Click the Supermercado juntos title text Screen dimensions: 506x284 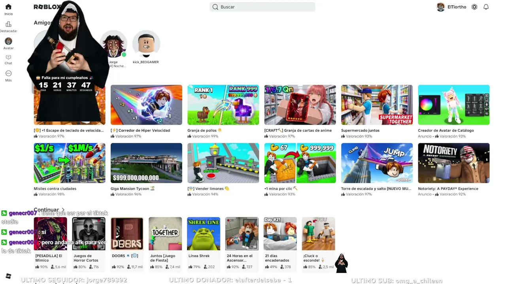pos(360,130)
